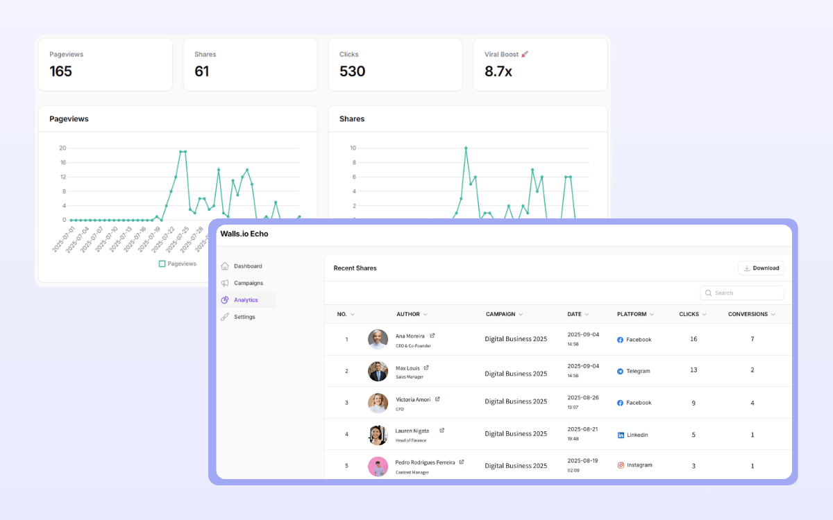Click the Pageviews stat card showing 165

pyautogui.click(x=106, y=64)
